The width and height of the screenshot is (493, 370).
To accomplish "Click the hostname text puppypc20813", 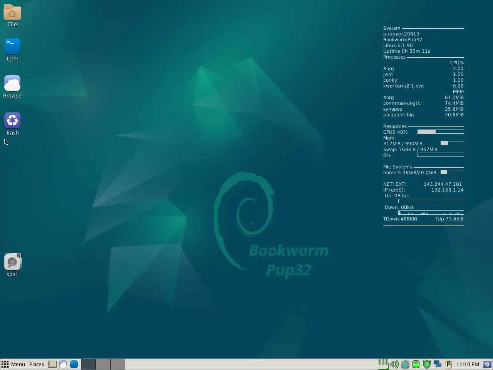I will [401, 34].
